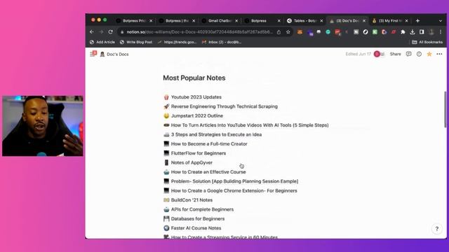Open comments icon in Notion top bar
The height and width of the screenshot is (252, 449).
point(408,54)
